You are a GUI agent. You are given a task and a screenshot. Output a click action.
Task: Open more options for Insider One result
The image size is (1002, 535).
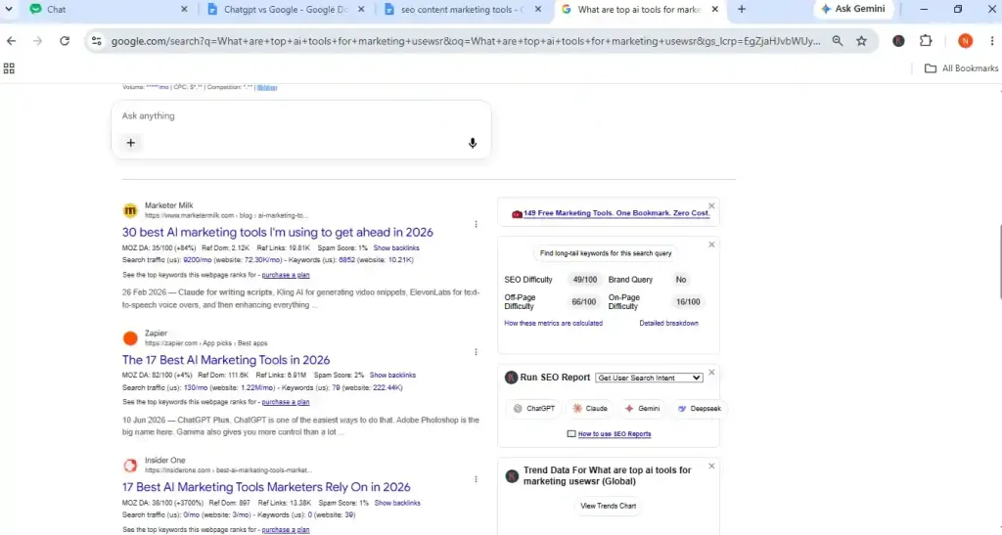coord(477,479)
